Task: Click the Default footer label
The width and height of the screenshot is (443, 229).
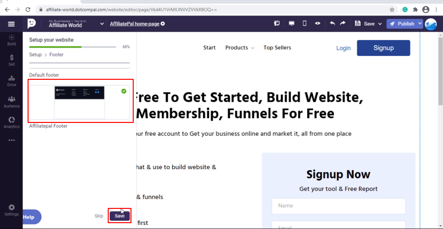Action: 44,75
